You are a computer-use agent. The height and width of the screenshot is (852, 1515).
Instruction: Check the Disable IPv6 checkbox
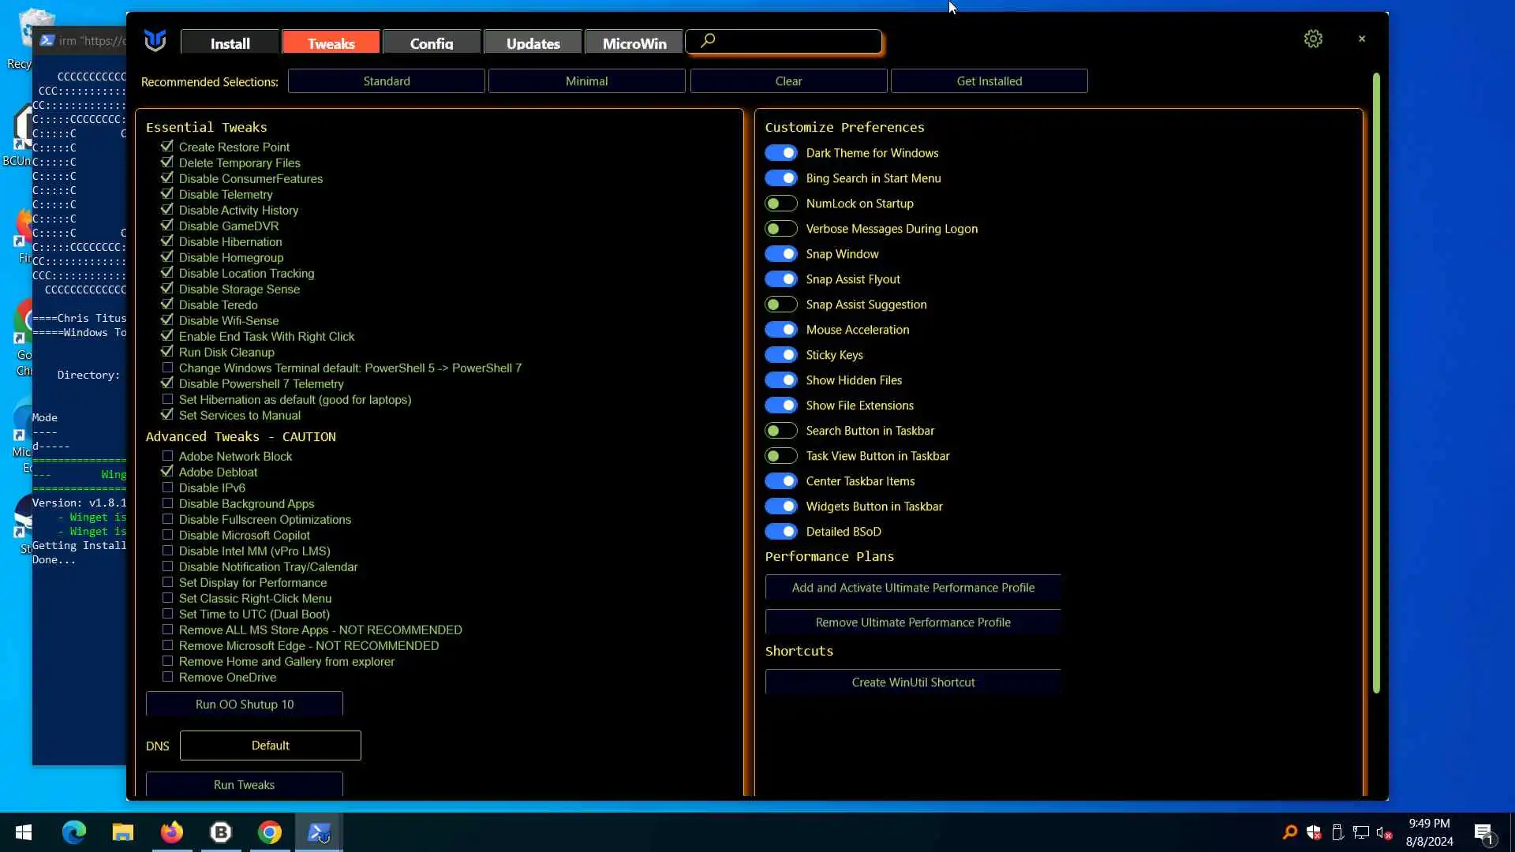[167, 488]
